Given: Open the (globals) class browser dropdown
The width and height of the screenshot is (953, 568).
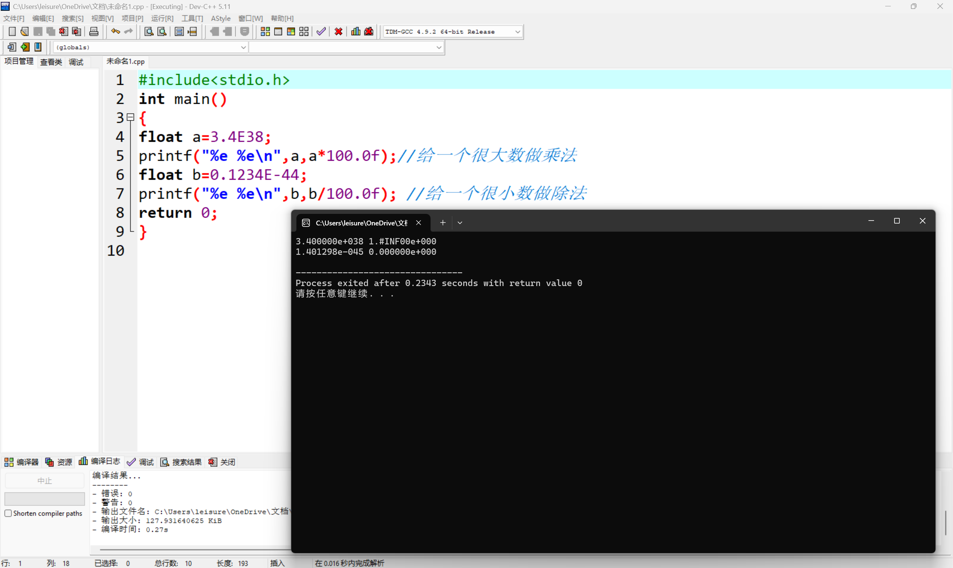Looking at the screenshot, I should tap(244, 47).
